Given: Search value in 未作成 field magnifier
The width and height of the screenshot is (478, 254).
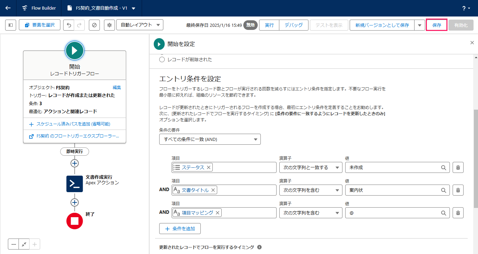Looking at the screenshot, I should click(443, 167).
